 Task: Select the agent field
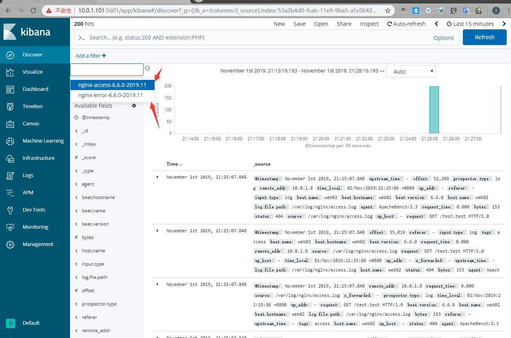[x=88, y=184]
